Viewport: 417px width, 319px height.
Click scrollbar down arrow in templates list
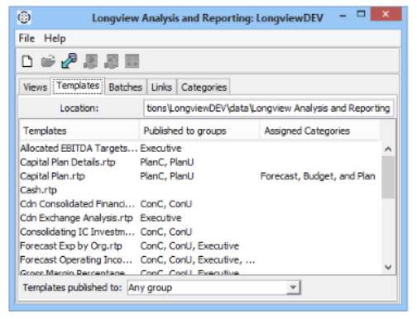[x=388, y=267]
